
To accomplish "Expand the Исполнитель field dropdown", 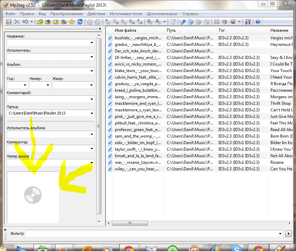I will pyautogui.click(x=92, y=57).
